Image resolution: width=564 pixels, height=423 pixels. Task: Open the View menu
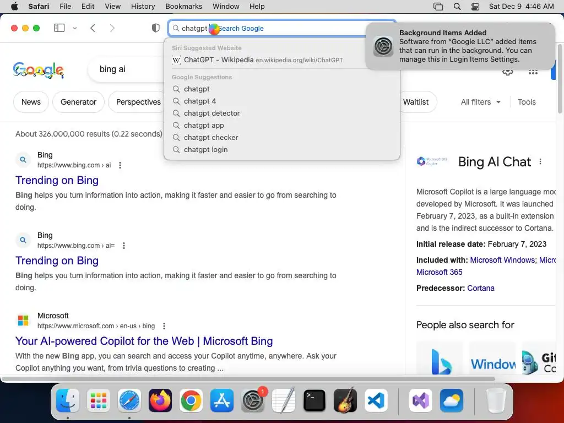(112, 7)
